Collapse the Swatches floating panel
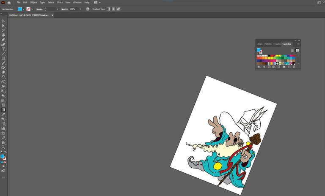 (295, 41)
